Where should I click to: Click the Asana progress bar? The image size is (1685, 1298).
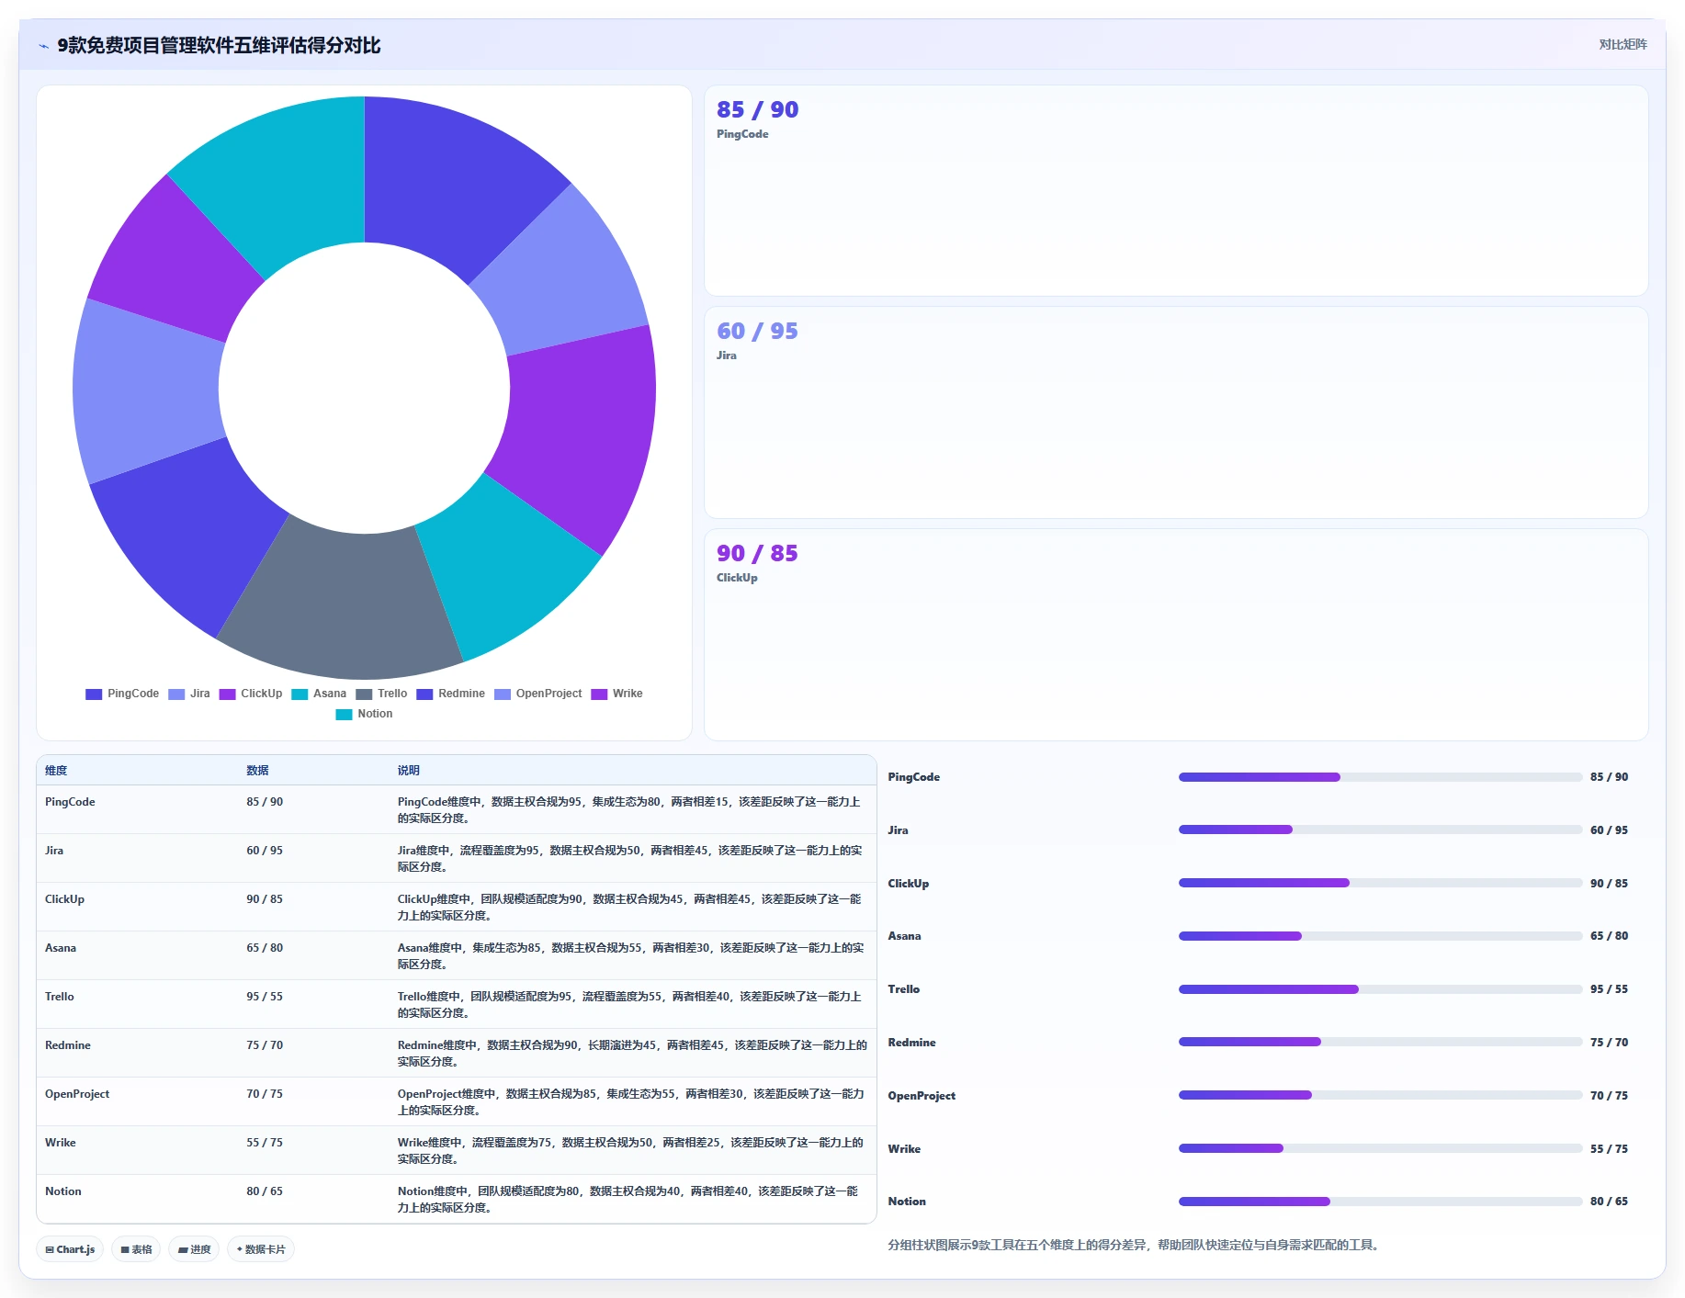1380,936
